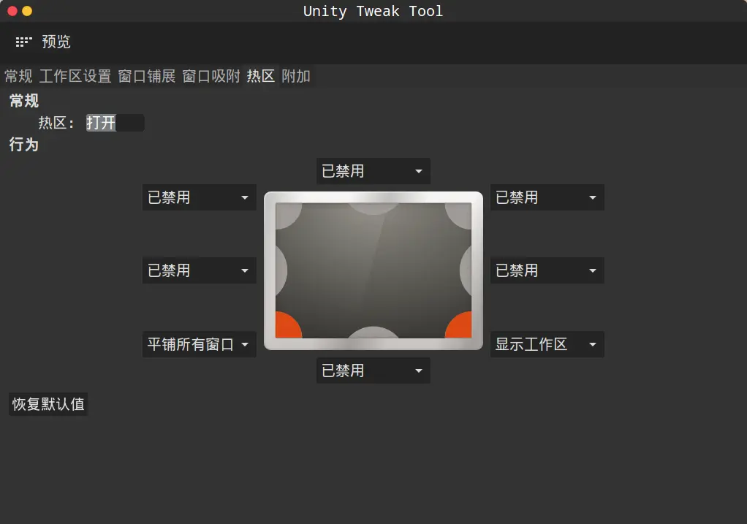Click the bottom edge semicircle in preview
Screen dimensions: 747x524
coord(373,333)
